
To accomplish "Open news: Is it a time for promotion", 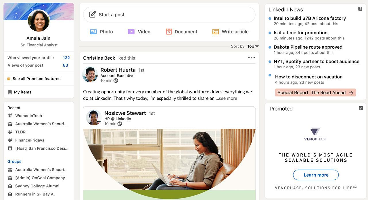I will (x=300, y=33).
